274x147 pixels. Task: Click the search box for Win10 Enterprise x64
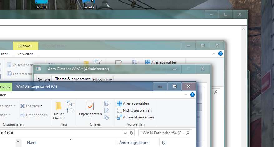pyautogui.click(x=165, y=133)
